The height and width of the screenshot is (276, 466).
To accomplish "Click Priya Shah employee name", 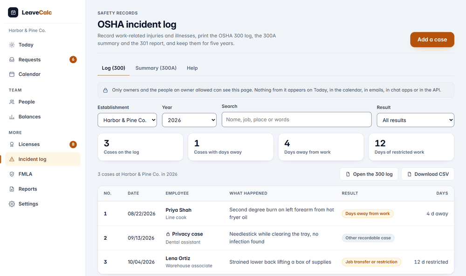I will click(178, 210).
